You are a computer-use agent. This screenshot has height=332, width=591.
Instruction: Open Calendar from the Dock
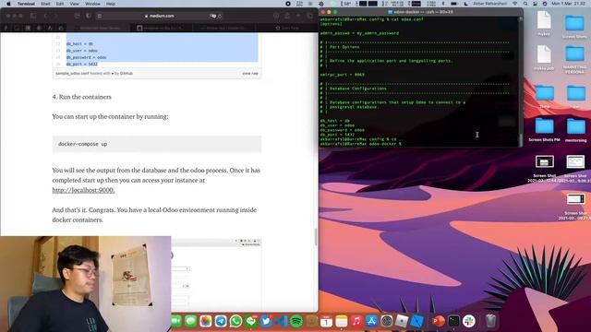(x=326, y=321)
